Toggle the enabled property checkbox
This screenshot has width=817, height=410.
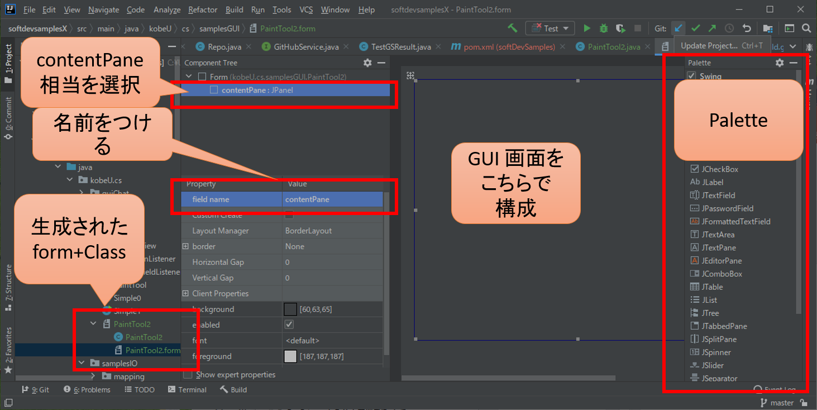[289, 325]
